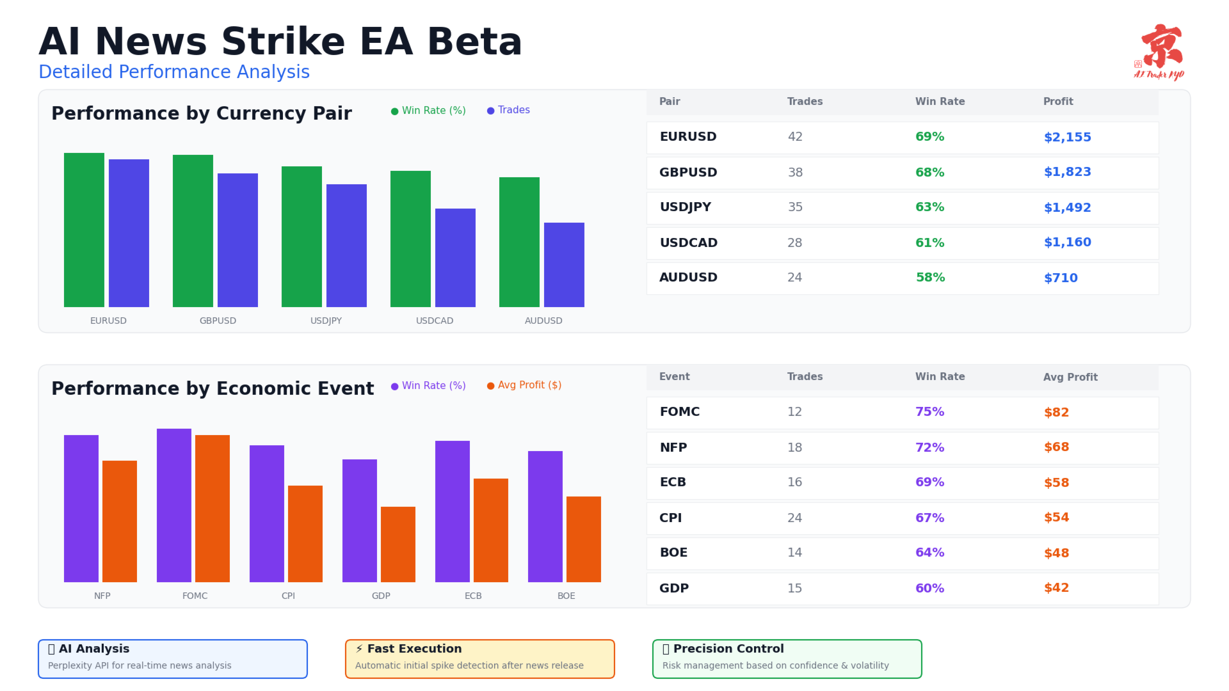
Task: Select the FOMC event table row
Action: 902,413
